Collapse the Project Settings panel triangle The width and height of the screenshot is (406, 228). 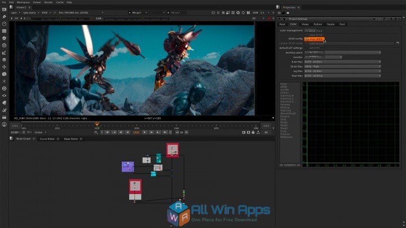(279, 19)
